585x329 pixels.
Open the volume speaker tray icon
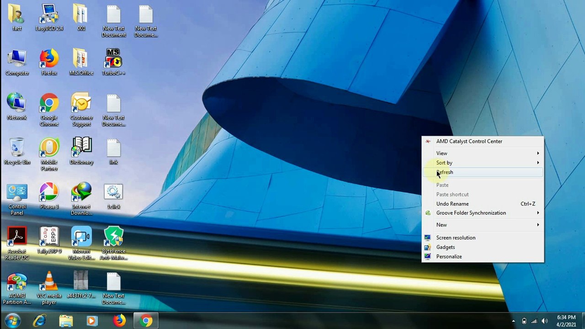pos(544,321)
